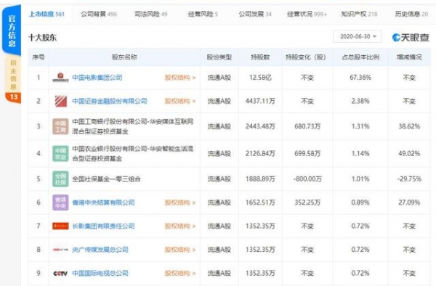The width and height of the screenshot is (436, 286).
Task: Open the 经营状况 tab
Action: (307, 14)
